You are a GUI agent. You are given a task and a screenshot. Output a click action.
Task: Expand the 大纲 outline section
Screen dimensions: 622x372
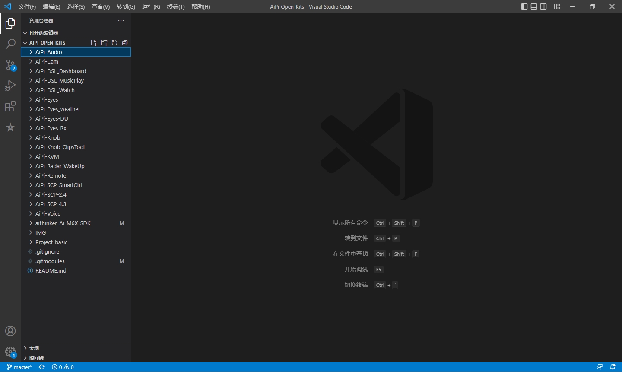pyautogui.click(x=76, y=348)
